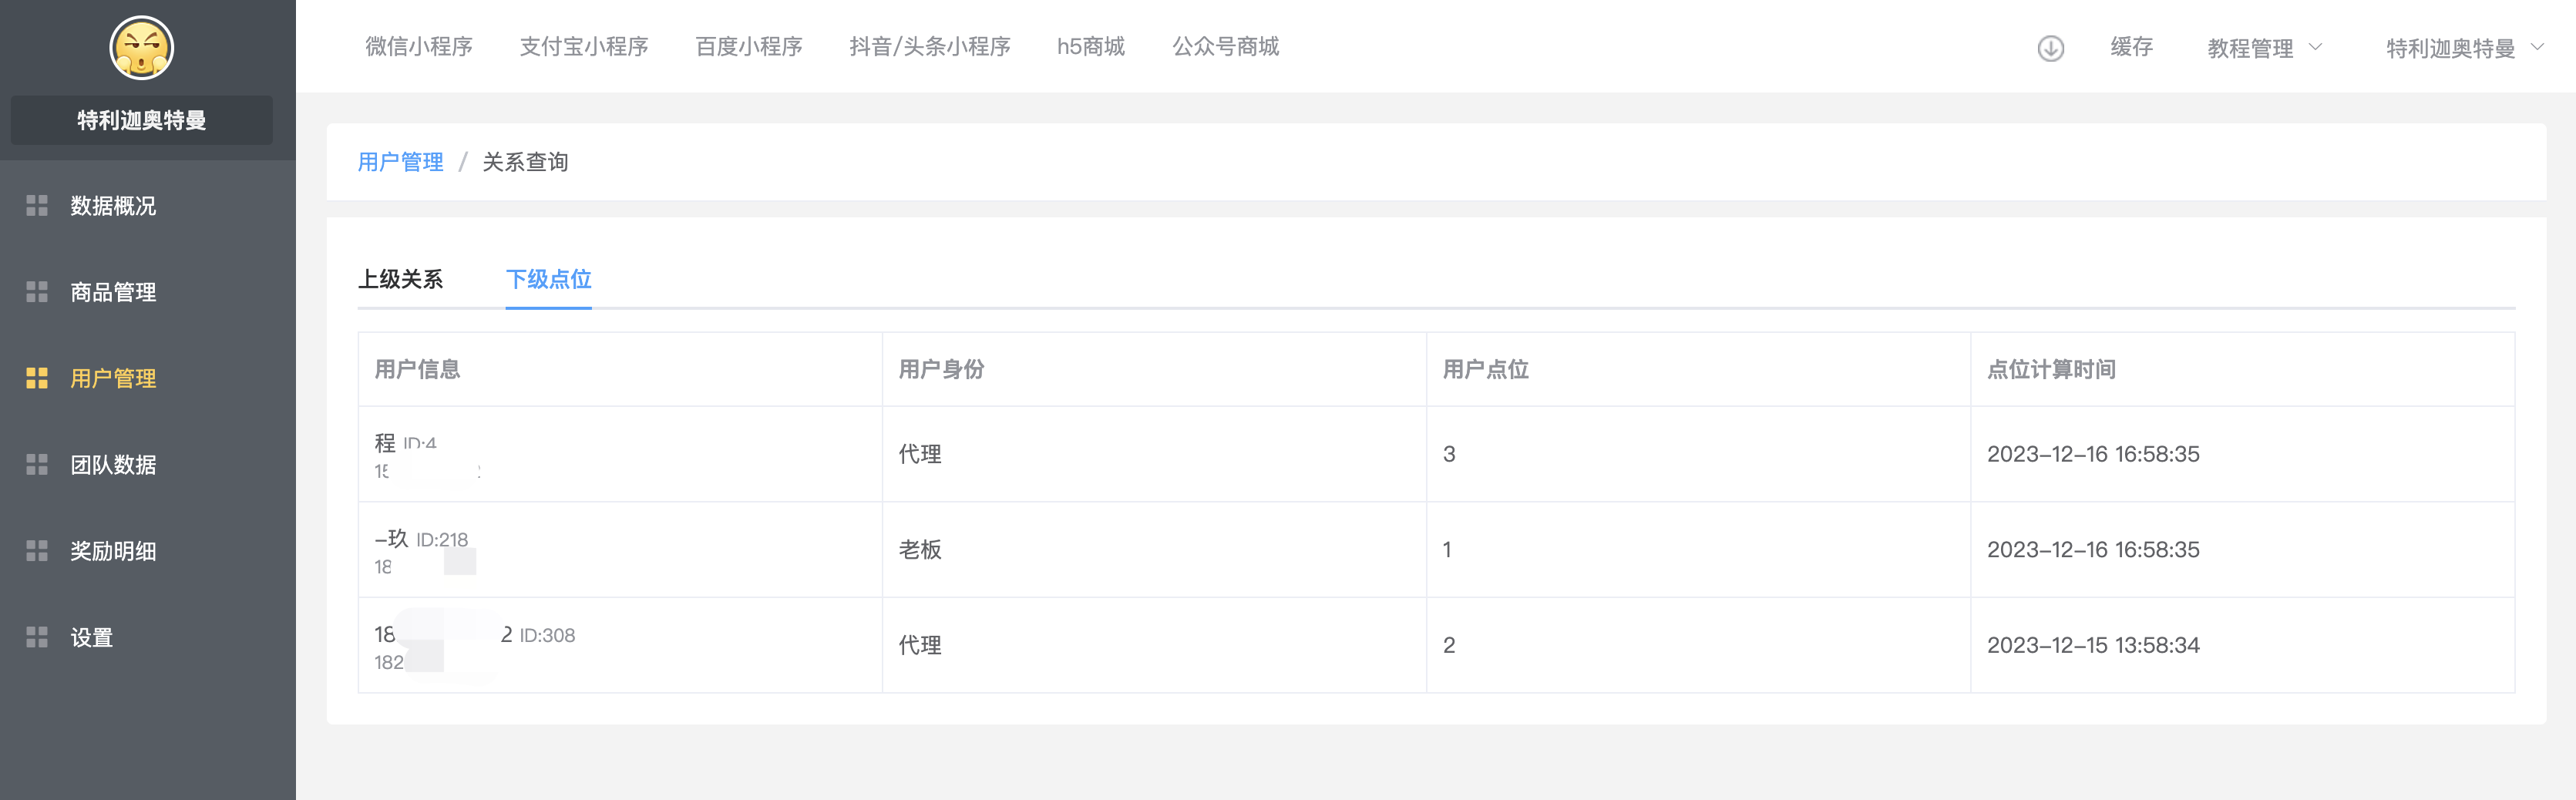This screenshot has height=800, width=2576.
Task: Open the 特利迦奥特曼 account dropdown
Action: click(x=2463, y=48)
